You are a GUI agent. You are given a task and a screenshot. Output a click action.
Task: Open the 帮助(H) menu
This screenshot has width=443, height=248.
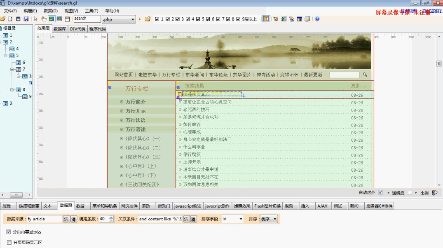(112, 11)
